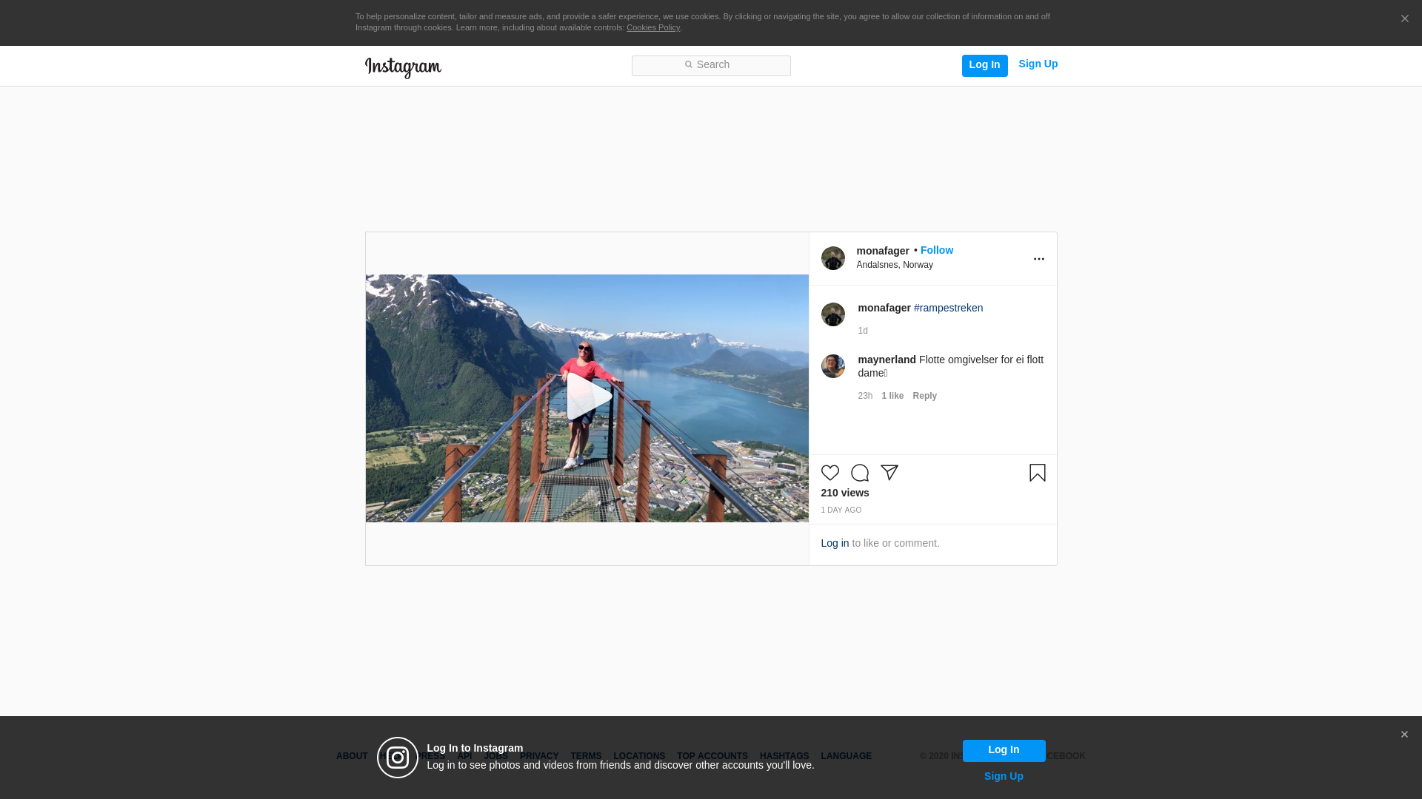Reply to maynerland's comment
The image size is (1422, 799).
[x=924, y=396]
